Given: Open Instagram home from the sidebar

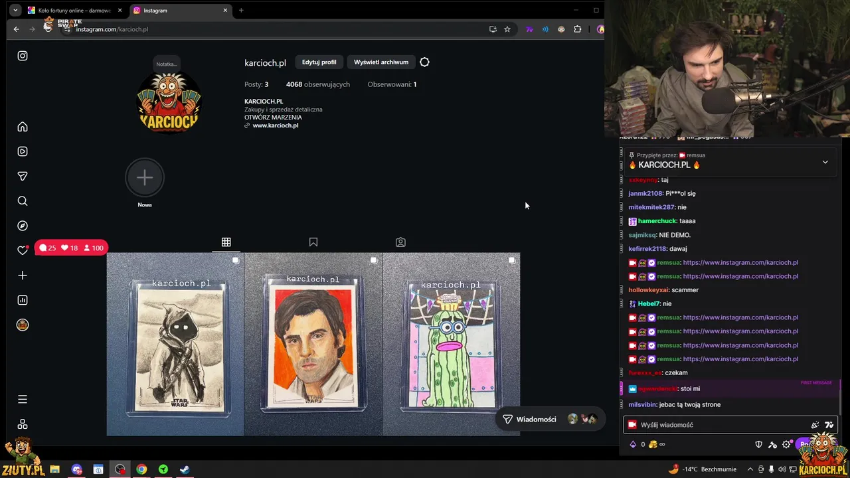Looking at the screenshot, I should pyautogui.click(x=23, y=127).
